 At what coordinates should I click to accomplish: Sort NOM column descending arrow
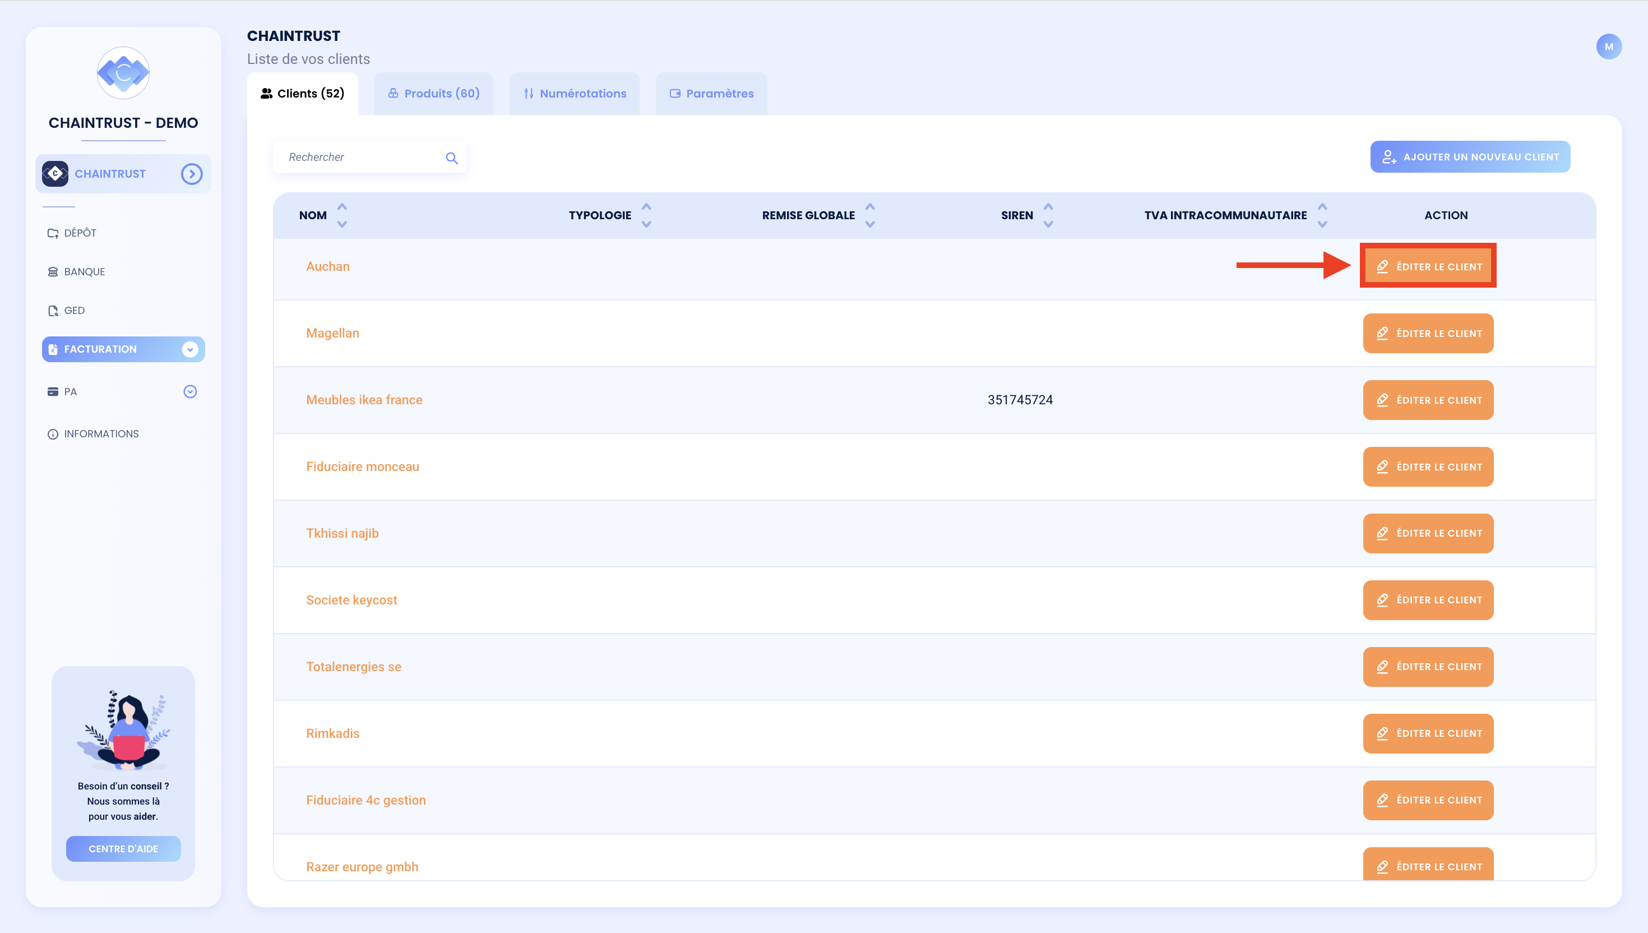coord(342,224)
